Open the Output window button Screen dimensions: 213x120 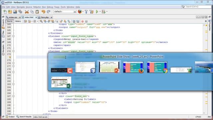(x=10, y=117)
